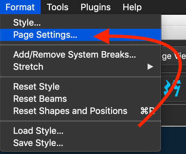
Task: Click the dark blue score background area
Action: (174, 140)
